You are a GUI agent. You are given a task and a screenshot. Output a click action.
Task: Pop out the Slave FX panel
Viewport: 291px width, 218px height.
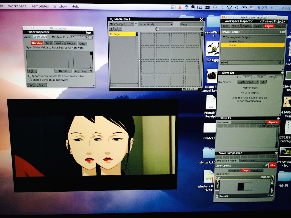(x=278, y=118)
